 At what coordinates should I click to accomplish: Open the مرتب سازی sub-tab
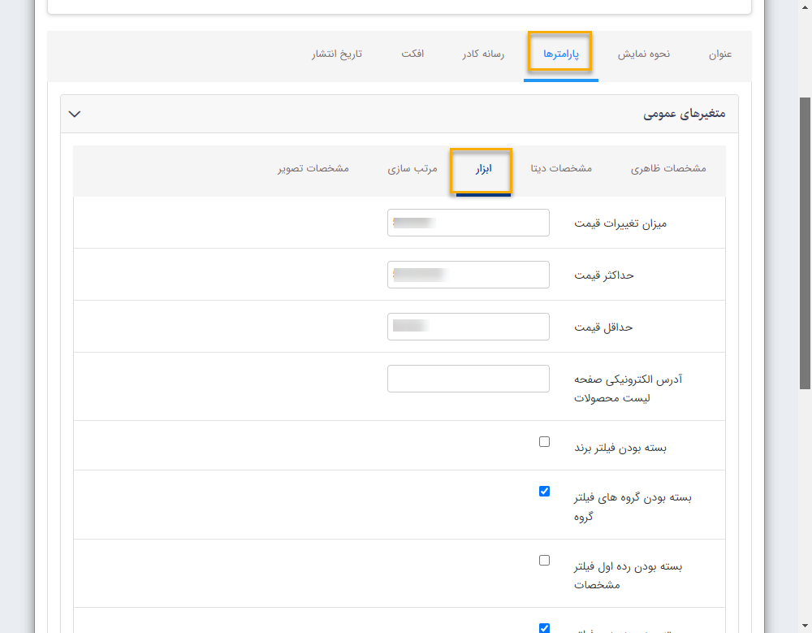pyautogui.click(x=411, y=168)
